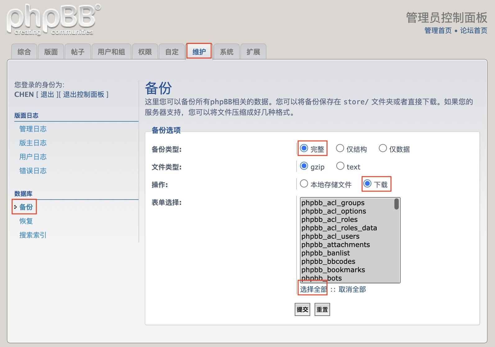495x347 pixels.
Task: Open 恢复 in the database sidebar
Action: pyautogui.click(x=26, y=221)
